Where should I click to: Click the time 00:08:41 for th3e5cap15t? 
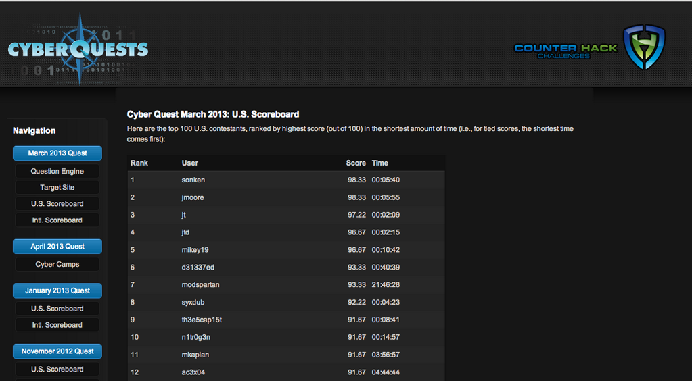point(386,320)
